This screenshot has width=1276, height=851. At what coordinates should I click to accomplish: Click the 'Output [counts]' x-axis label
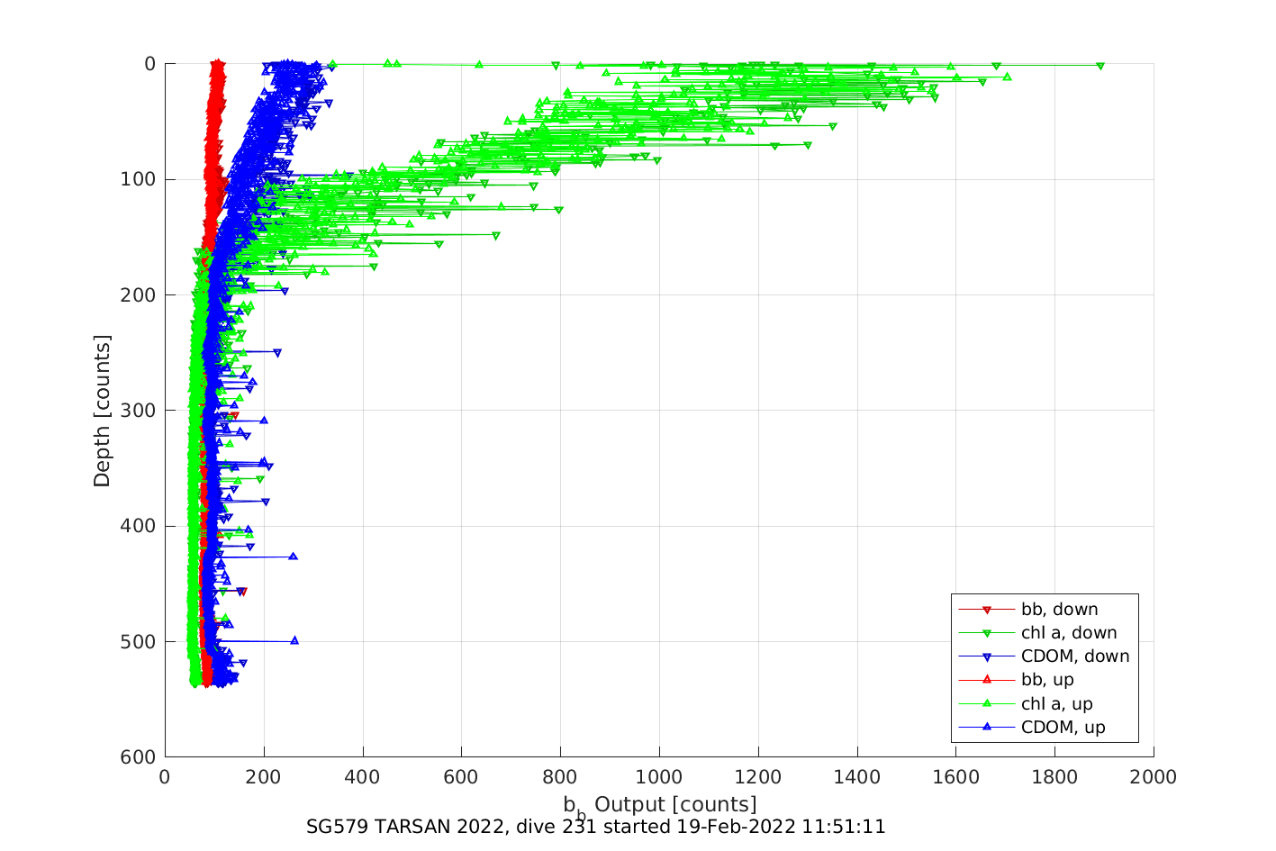[x=675, y=804]
